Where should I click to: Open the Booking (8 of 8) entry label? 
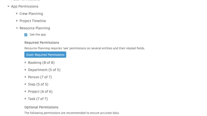[41, 63]
